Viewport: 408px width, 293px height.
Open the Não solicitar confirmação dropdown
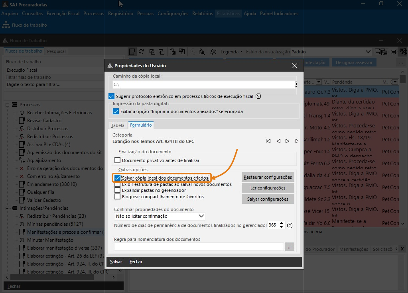pyautogui.click(x=201, y=216)
